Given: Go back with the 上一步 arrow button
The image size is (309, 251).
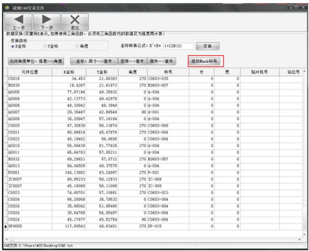Looking at the screenshot, I should (18, 22).
